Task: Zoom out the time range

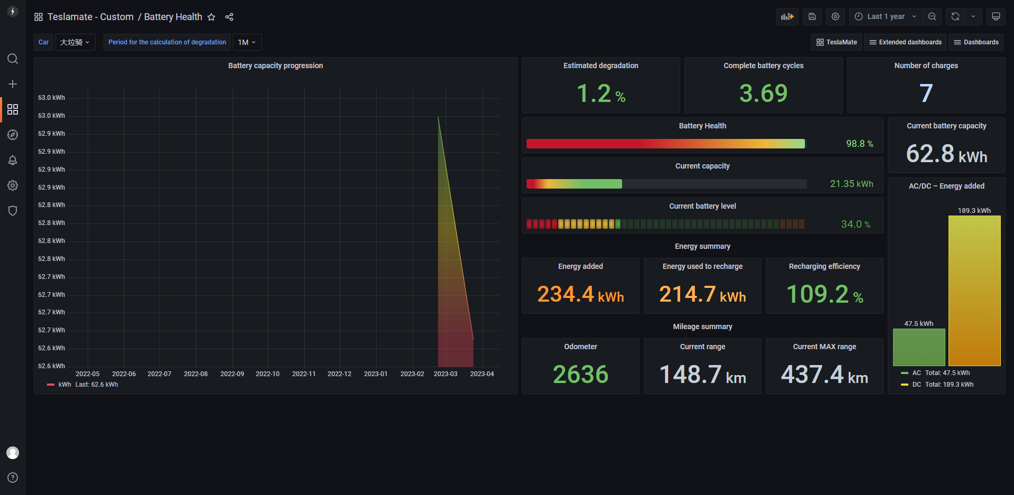Action: pyautogui.click(x=932, y=17)
